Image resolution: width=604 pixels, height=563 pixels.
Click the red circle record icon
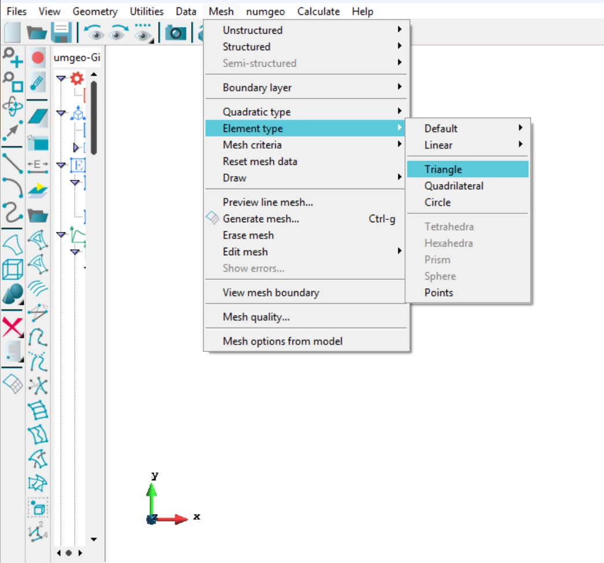pos(38,57)
